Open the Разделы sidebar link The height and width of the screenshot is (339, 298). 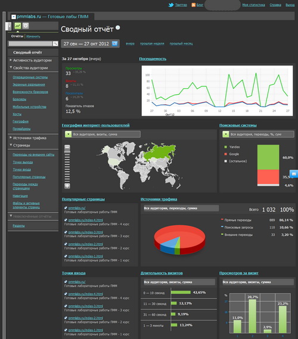click(x=18, y=226)
